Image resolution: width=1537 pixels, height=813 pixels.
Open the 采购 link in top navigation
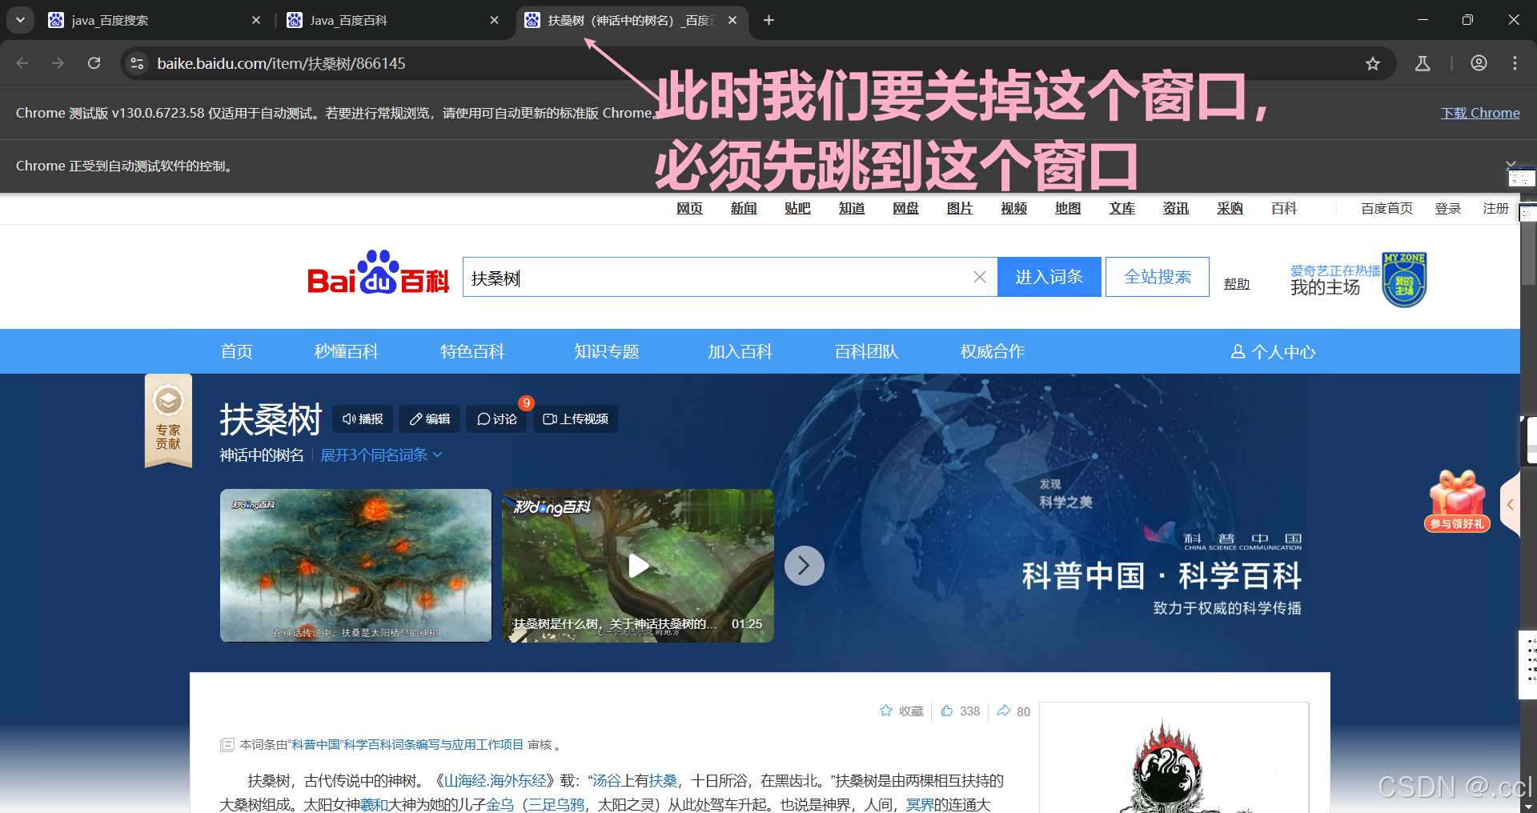point(1230,208)
